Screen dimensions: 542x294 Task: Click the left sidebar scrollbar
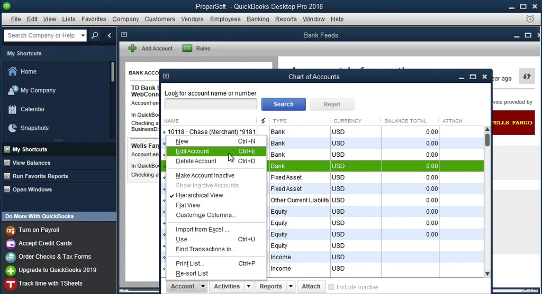click(112, 72)
